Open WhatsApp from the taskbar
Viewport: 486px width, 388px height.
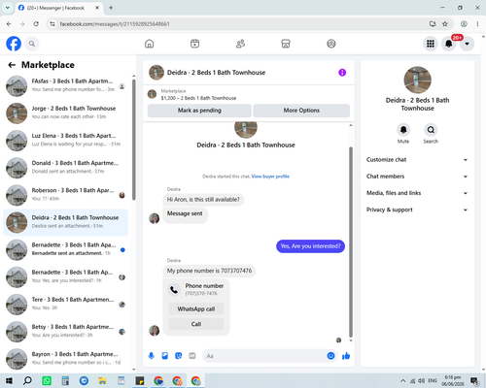pos(47,380)
